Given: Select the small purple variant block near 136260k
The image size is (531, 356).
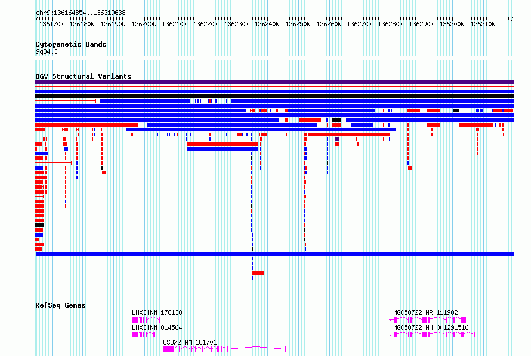Looking at the screenshot, I should click(x=337, y=139).
